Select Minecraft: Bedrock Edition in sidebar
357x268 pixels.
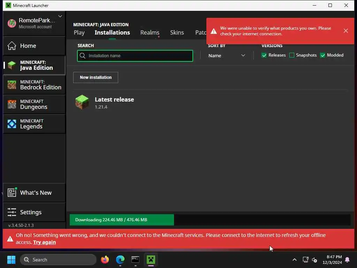click(x=34, y=85)
